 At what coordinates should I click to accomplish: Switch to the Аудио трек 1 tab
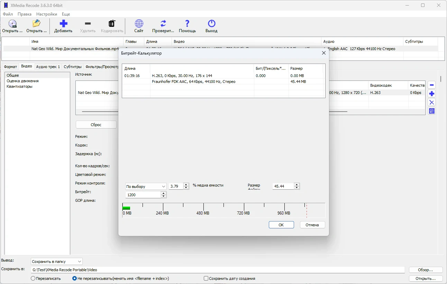tap(48, 67)
